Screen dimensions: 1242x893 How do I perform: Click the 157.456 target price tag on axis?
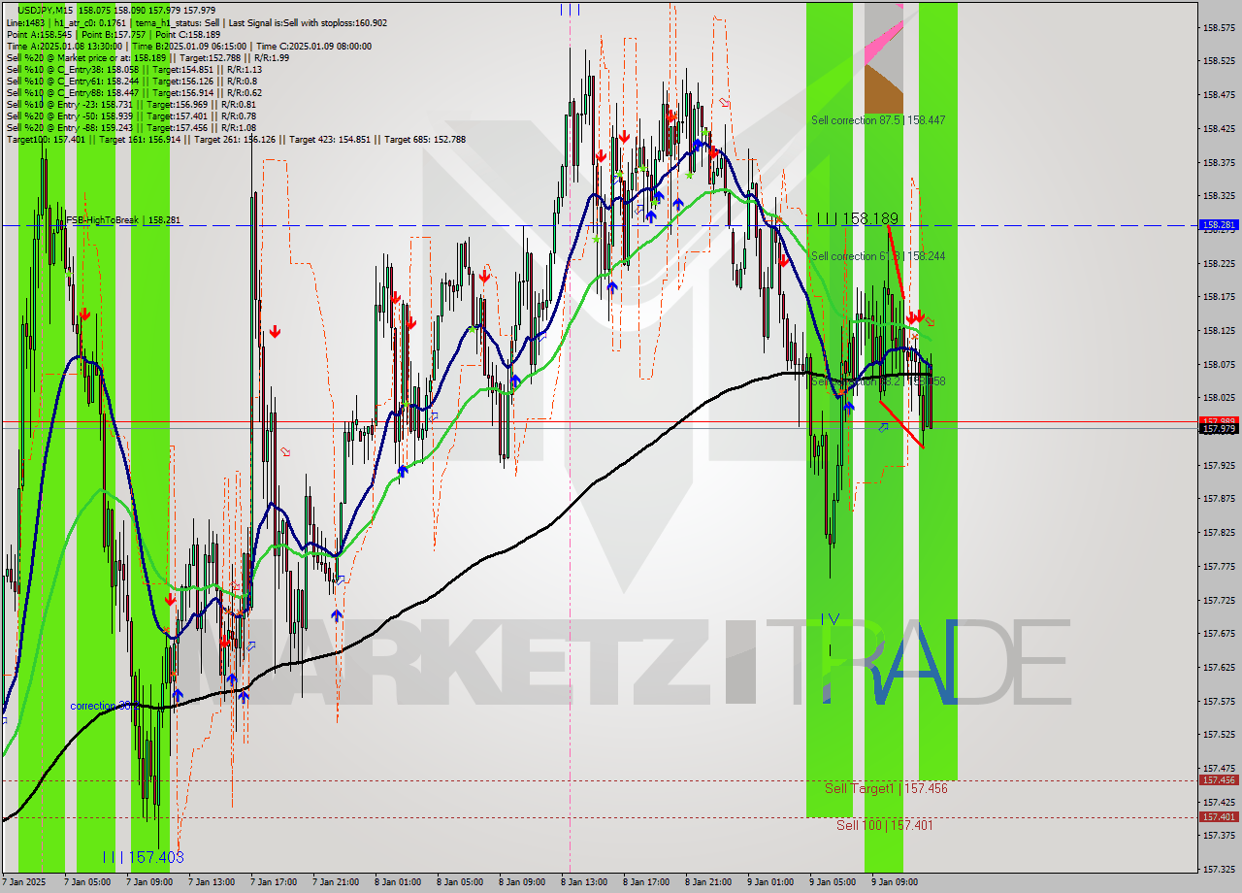coord(1219,780)
